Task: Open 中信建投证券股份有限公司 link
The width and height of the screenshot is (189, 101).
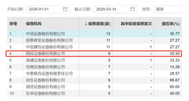Action: (49, 47)
